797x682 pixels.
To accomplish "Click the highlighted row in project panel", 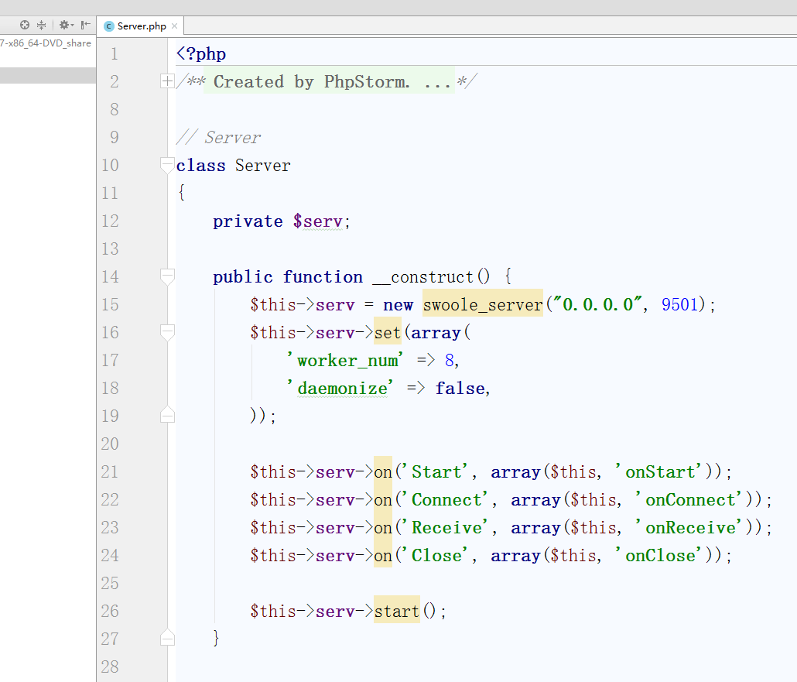I will coord(46,75).
